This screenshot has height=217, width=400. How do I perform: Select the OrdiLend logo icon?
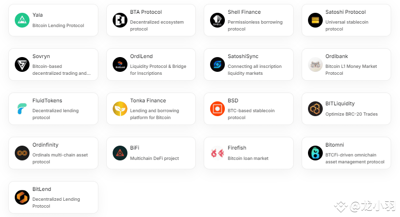click(120, 64)
